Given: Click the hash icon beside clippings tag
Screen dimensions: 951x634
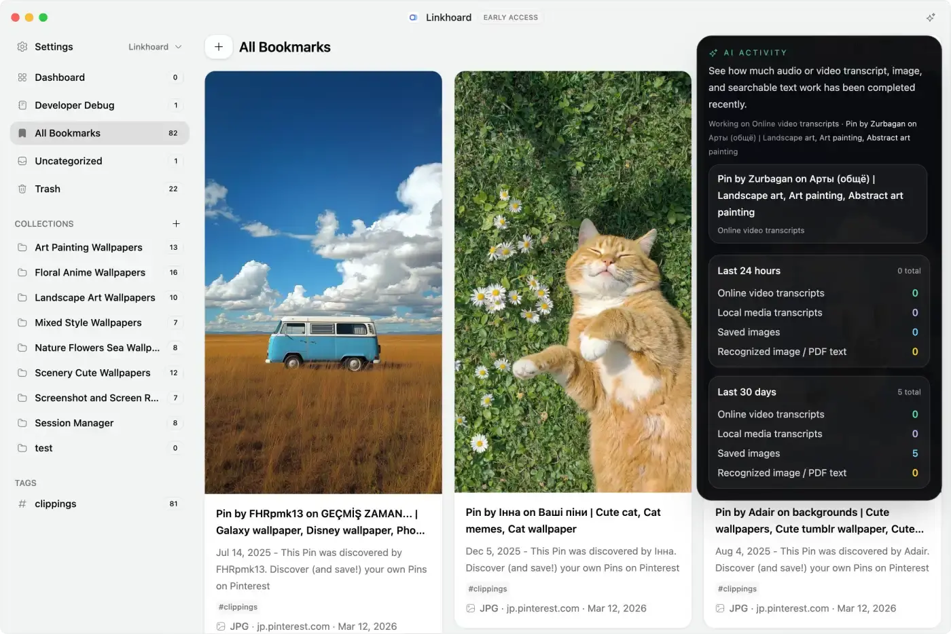Looking at the screenshot, I should pyautogui.click(x=22, y=504).
